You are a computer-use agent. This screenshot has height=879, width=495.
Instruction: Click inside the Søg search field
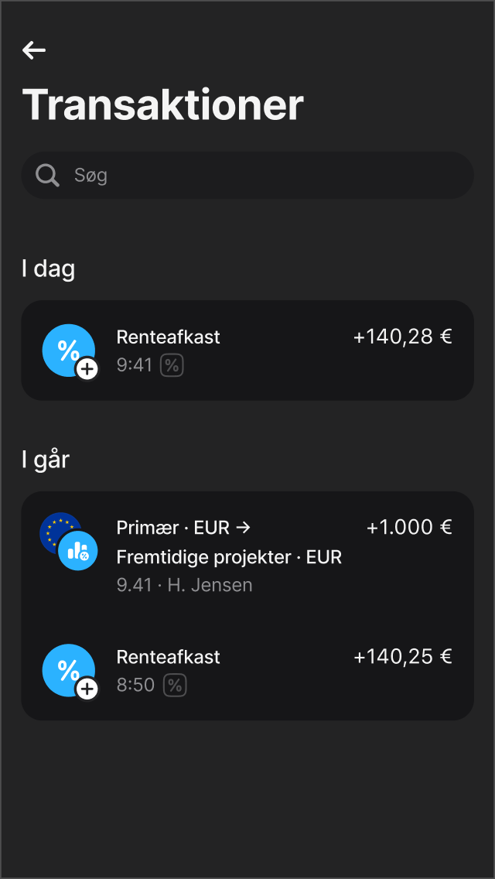[247, 175]
